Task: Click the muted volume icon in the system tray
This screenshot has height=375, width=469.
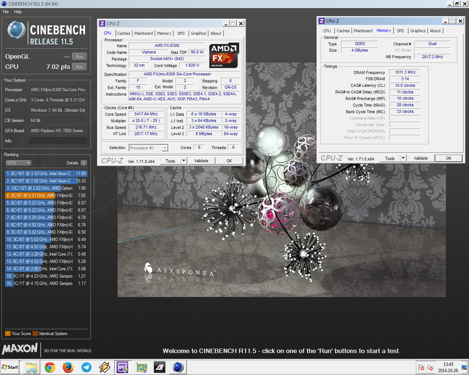Action: click(430, 368)
